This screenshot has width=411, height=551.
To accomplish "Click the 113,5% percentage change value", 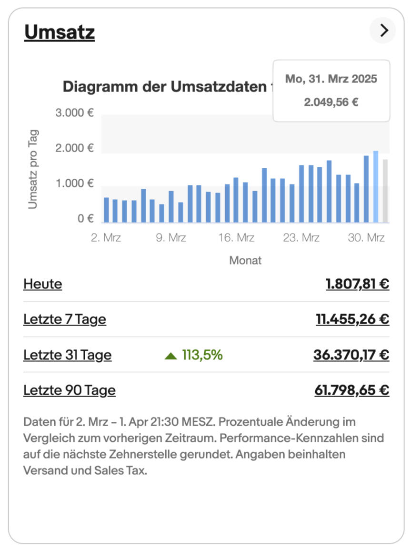I will pyautogui.click(x=202, y=355).
